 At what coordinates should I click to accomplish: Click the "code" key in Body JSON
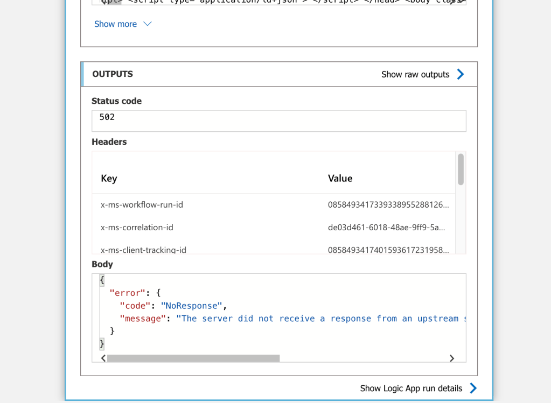[x=135, y=306]
